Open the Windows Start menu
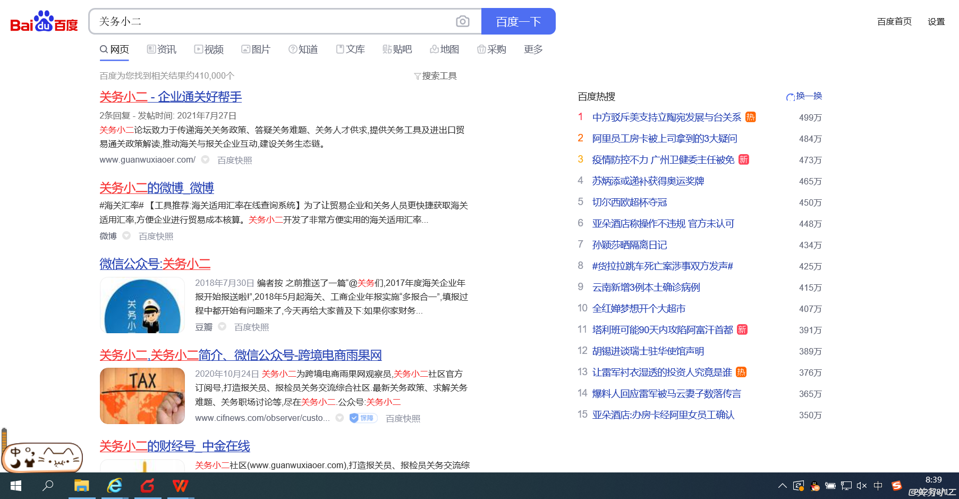Viewport: 959px width, 499px height. coord(16,486)
